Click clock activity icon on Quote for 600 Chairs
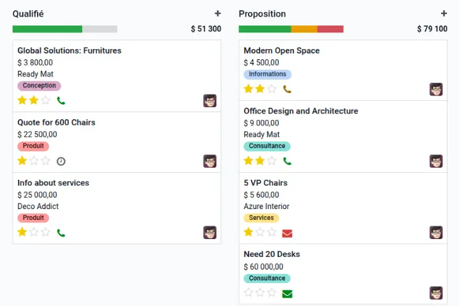 pos(61,161)
